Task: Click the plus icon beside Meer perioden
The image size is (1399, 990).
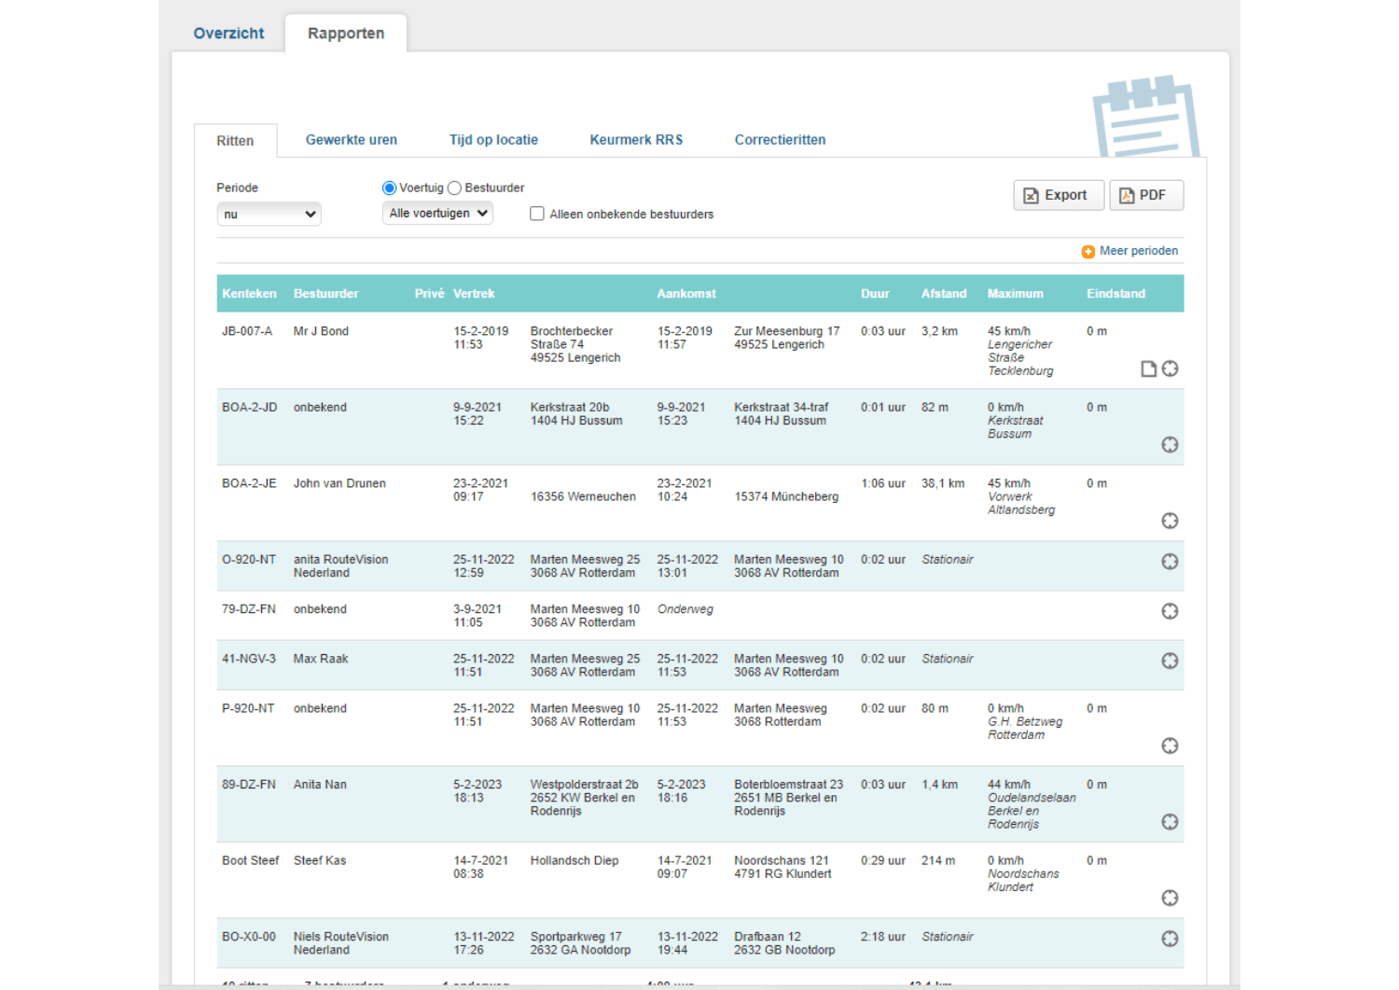Action: 1087,252
